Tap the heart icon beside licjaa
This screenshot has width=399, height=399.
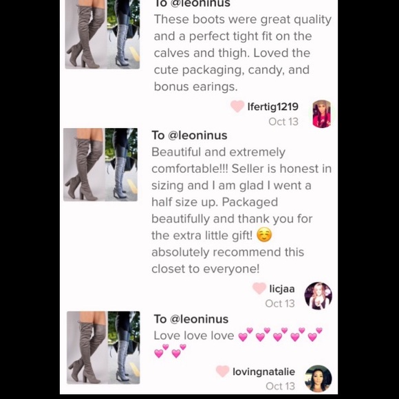click(x=259, y=288)
